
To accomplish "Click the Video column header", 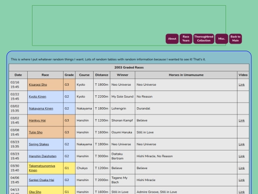I will pyautogui.click(x=243, y=75).
